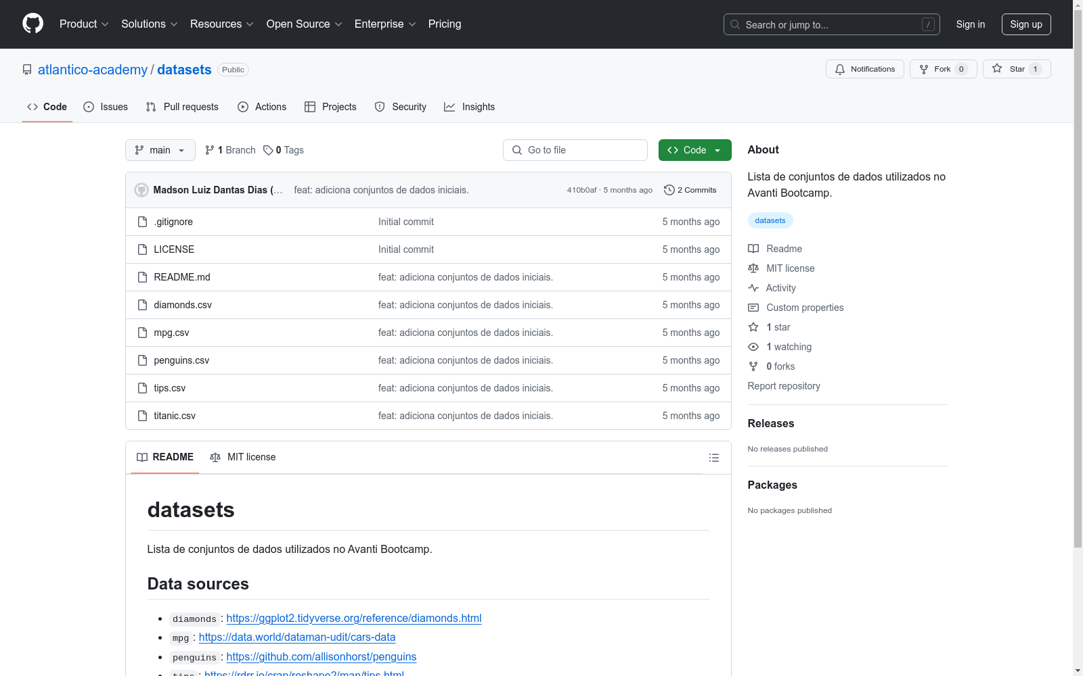Click the star icon beside 1 star

(753, 327)
